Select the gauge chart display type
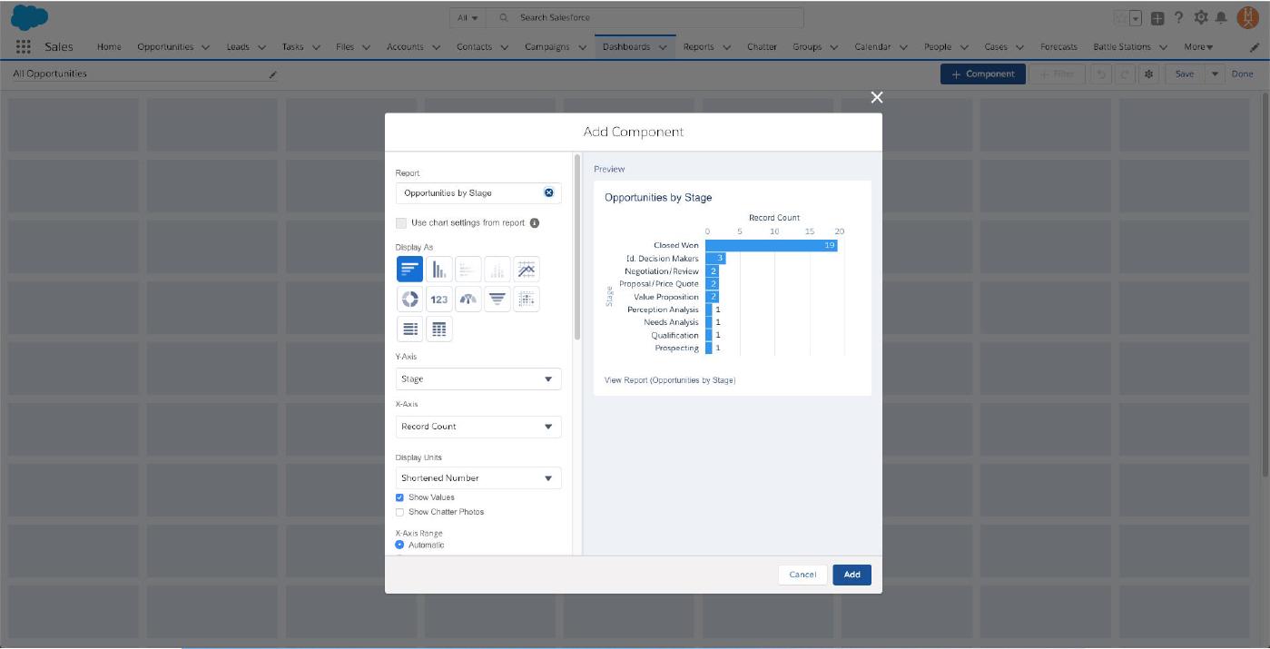Screen dimensions: 1270x649 (x=468, y=300)
